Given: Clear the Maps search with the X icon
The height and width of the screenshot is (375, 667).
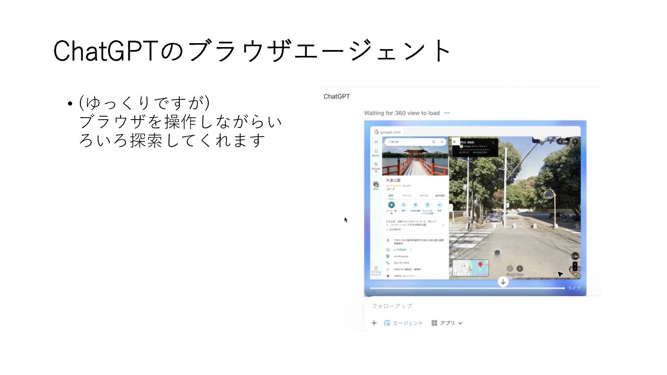Looking at the screenshot, I should pyautogui.click(x=442, y=142).
